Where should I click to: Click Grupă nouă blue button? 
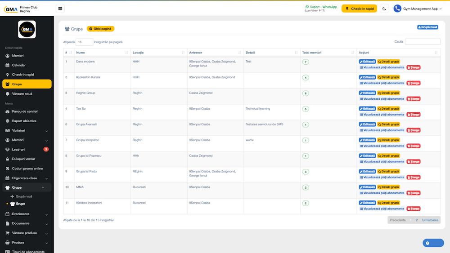coord(427,27)
